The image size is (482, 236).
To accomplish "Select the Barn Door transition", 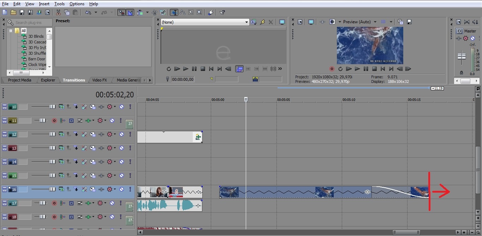I will [37, 59].
